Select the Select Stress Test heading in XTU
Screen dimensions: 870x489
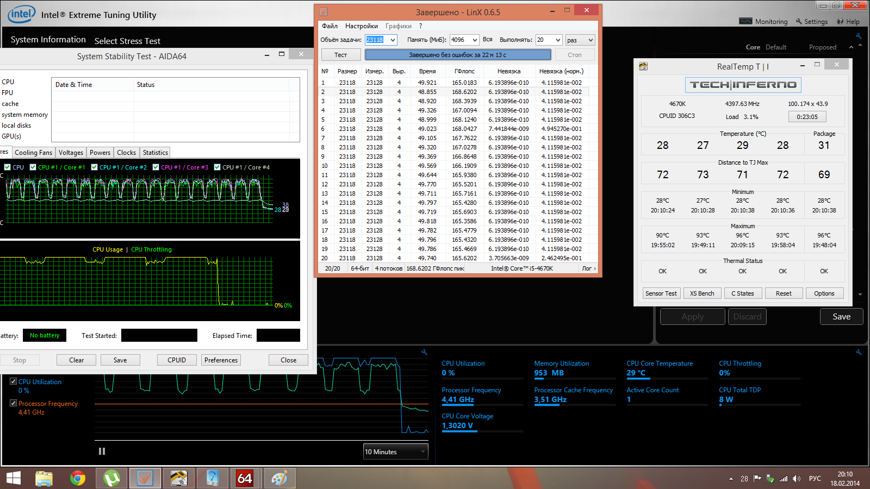pos(127,41)
